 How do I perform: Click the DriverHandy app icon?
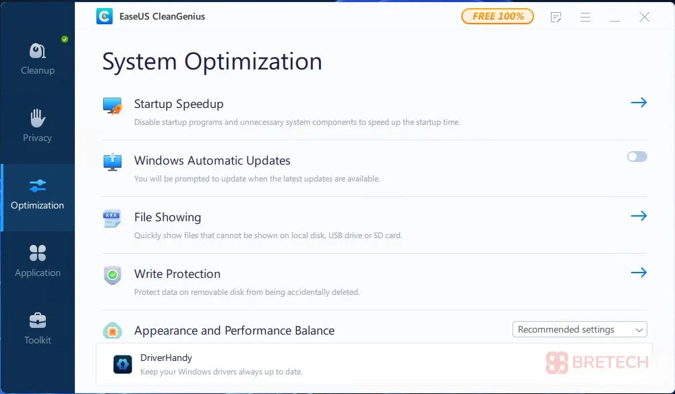[x=123, y=364]
